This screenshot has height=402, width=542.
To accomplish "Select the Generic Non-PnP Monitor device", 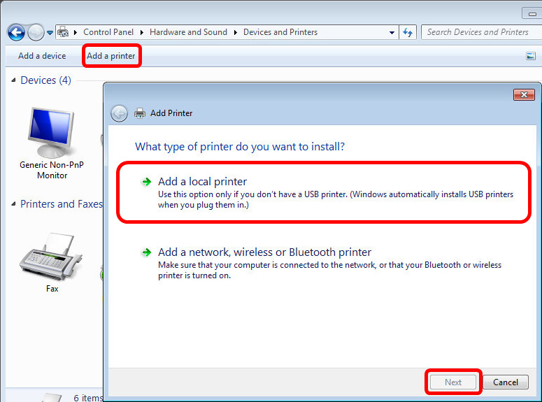I will point(52,143).
